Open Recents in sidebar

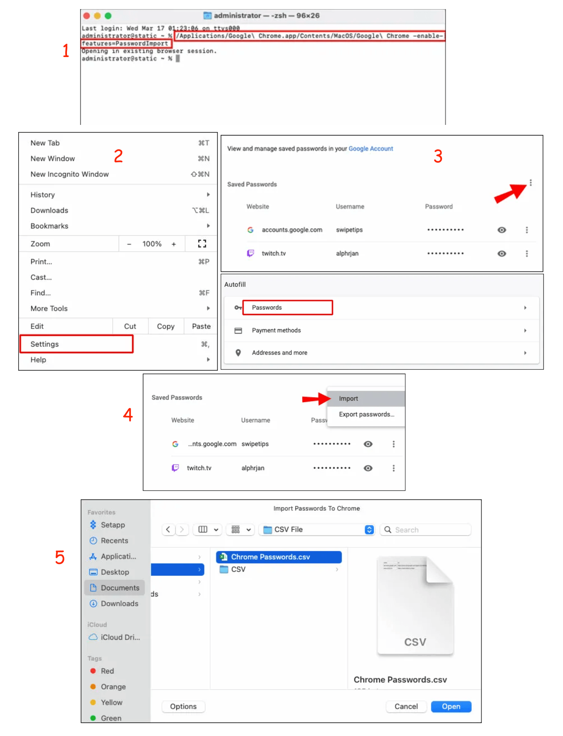tap(114, 541)
